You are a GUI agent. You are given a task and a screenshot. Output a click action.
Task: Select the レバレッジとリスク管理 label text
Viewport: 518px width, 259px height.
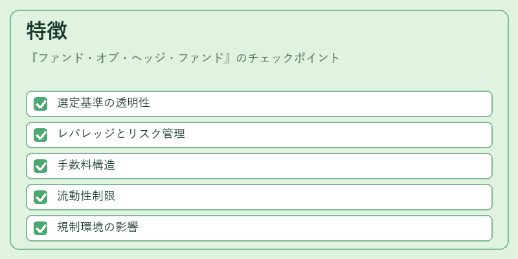pyautogui.click(x=121, y=134)
